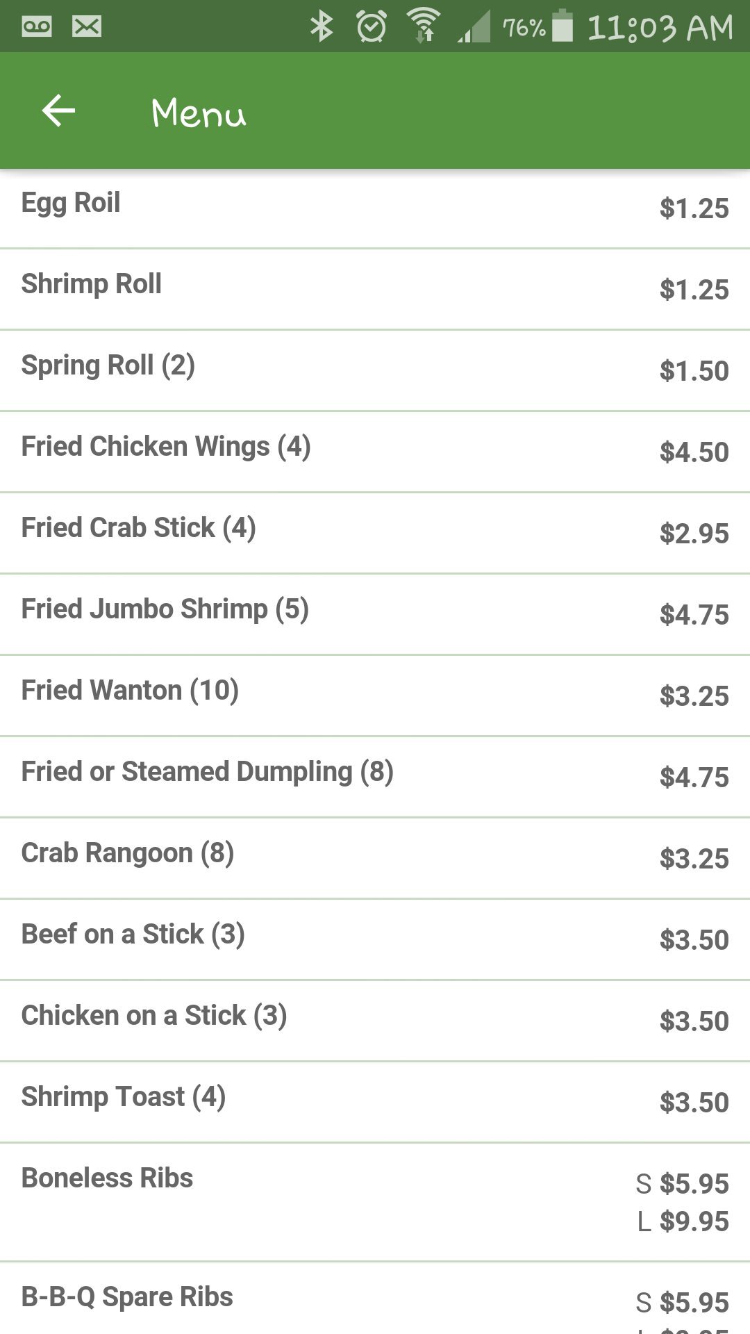The height and width of the screenshot is (1334, 750).
Task: Choose the large $9.95 Boneless Ribs price
Action: click(694, 1221)
